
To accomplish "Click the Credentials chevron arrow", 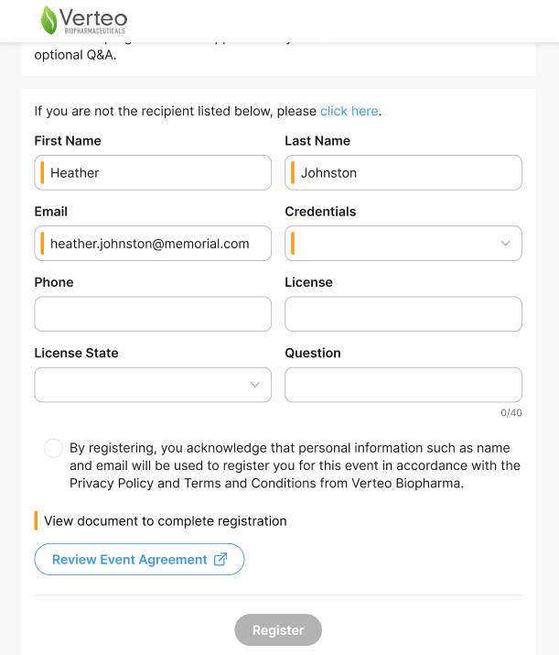I will (x=505, y=244).
